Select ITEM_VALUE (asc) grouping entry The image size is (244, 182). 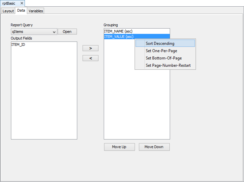click(x=119, y=37)
